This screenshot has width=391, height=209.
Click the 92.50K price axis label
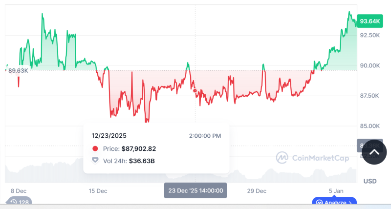369,35
